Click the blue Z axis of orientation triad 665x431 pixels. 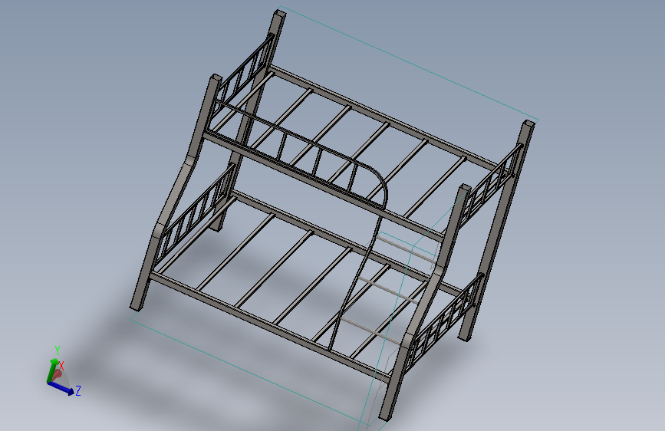coord(61,388)
